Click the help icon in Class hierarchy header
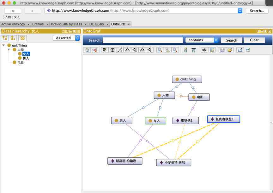 [x=63, y=31]
